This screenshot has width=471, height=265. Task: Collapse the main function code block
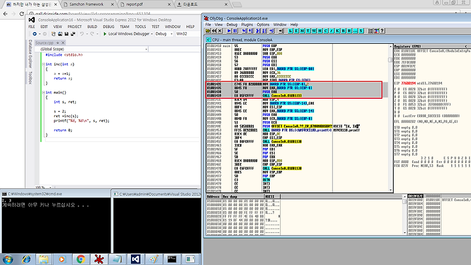pos(44,92)
